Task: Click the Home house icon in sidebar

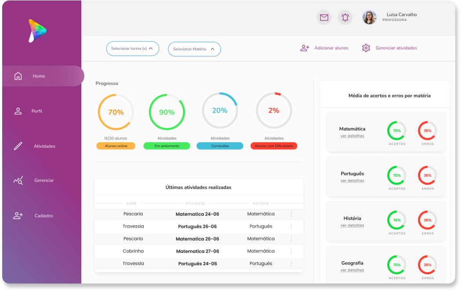Action: tap(18, 76)
